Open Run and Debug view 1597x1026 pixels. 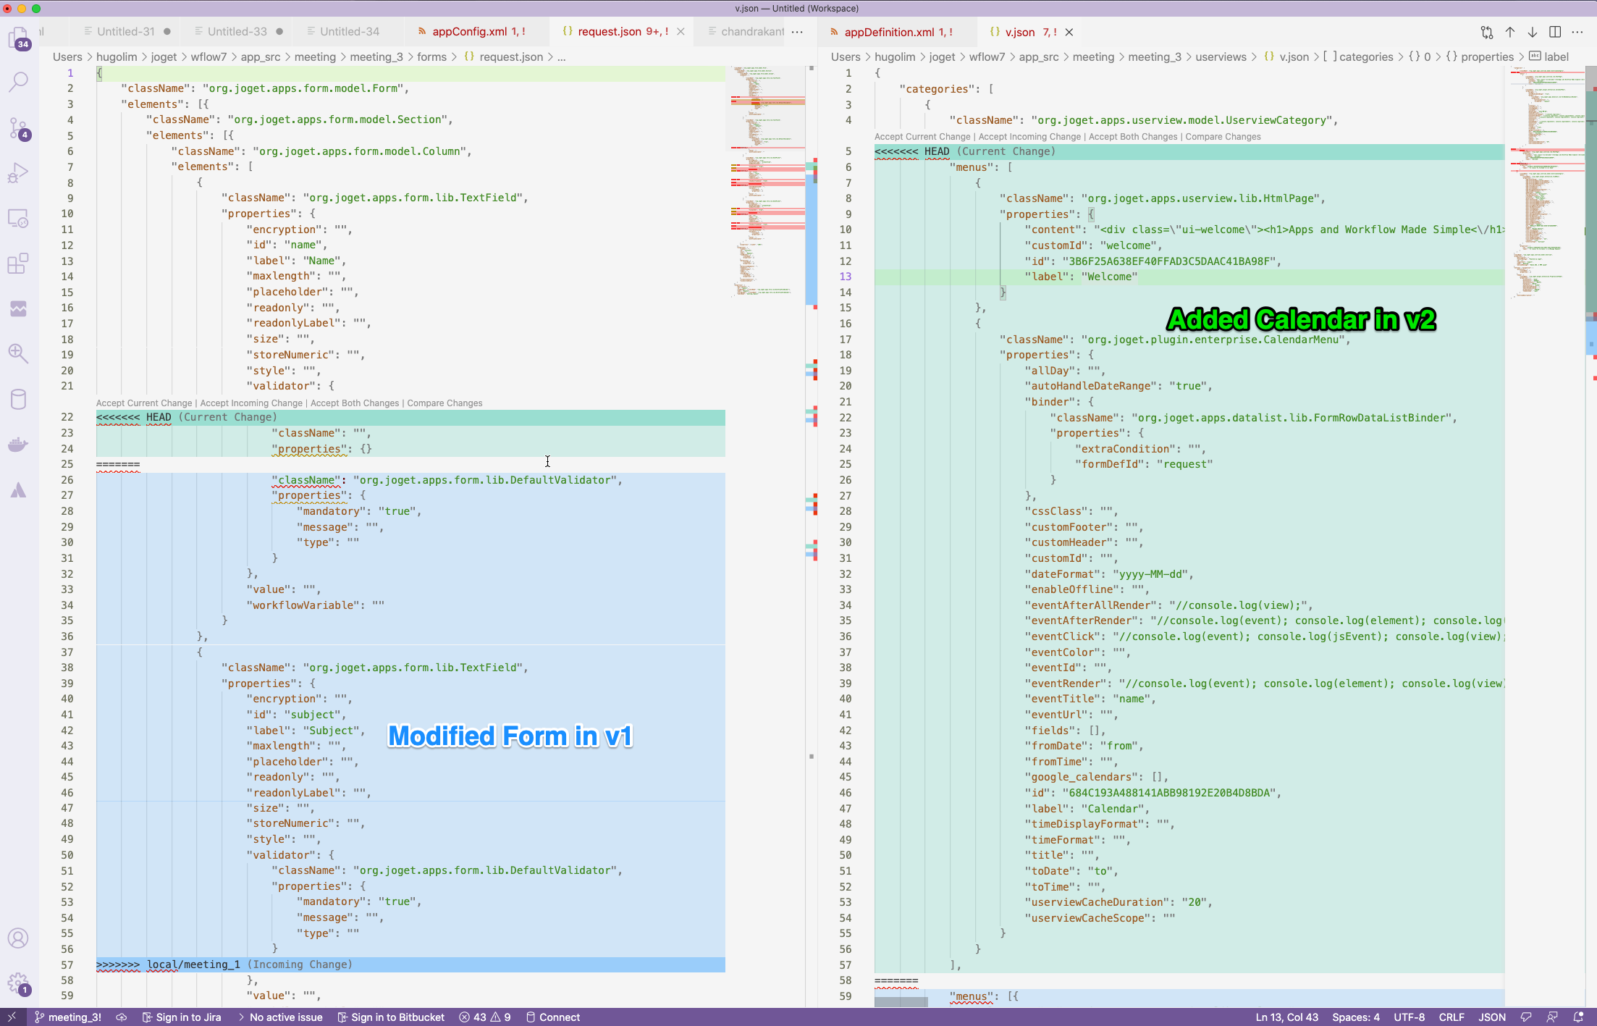click(18, 173)
